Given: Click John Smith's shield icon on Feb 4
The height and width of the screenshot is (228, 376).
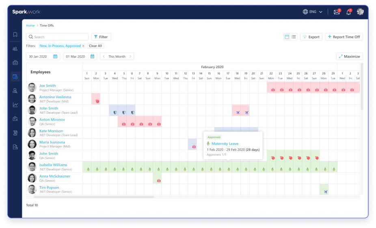Looking at the screenshot, I should coord(115,112).
